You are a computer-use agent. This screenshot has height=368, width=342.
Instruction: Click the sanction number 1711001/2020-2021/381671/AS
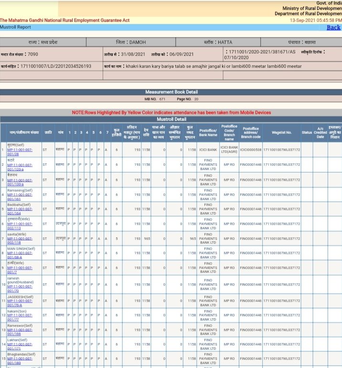pyautogui.click(x=262, y=52)
